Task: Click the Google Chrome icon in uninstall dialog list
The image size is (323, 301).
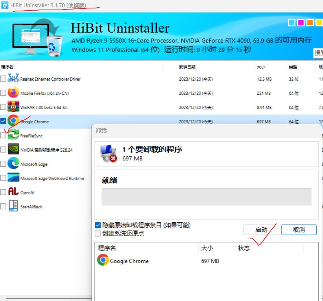Action: coord(103,260)
